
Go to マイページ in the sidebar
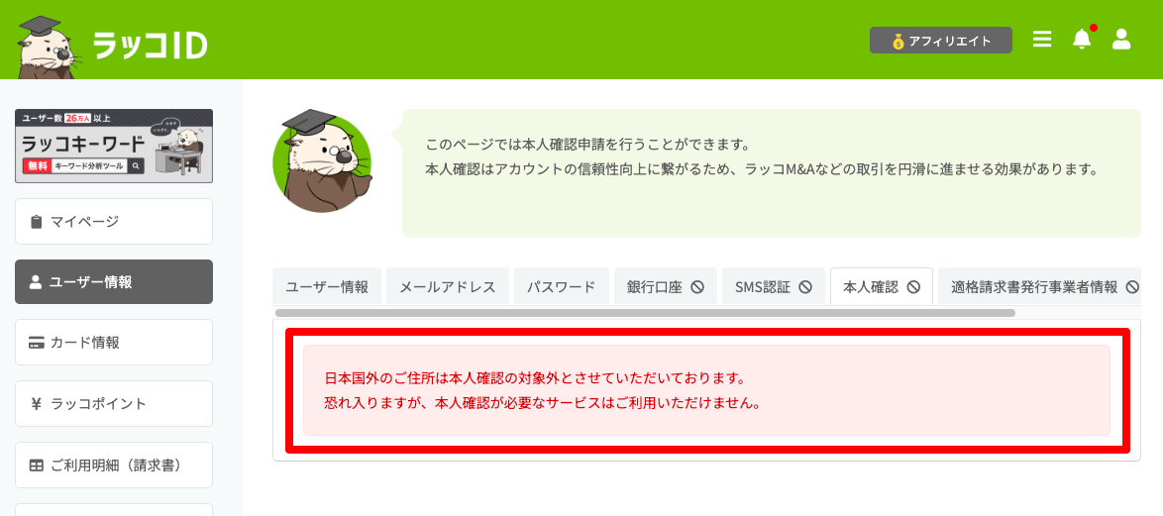pos(114,222)
